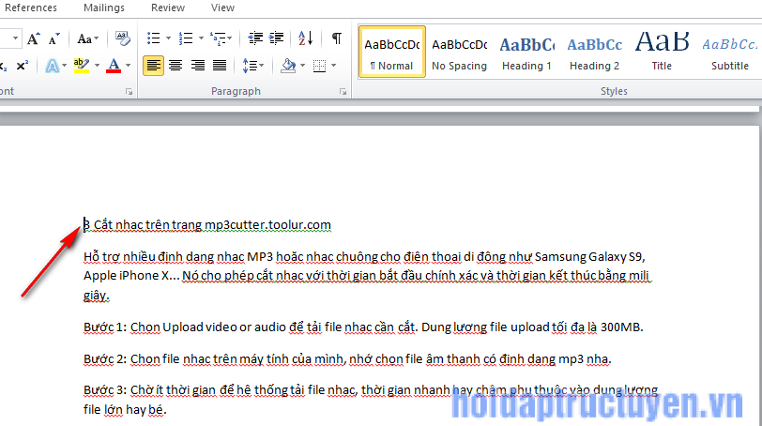
Task: Toggle Align Text Left button
Action: (x=153, y=66)
